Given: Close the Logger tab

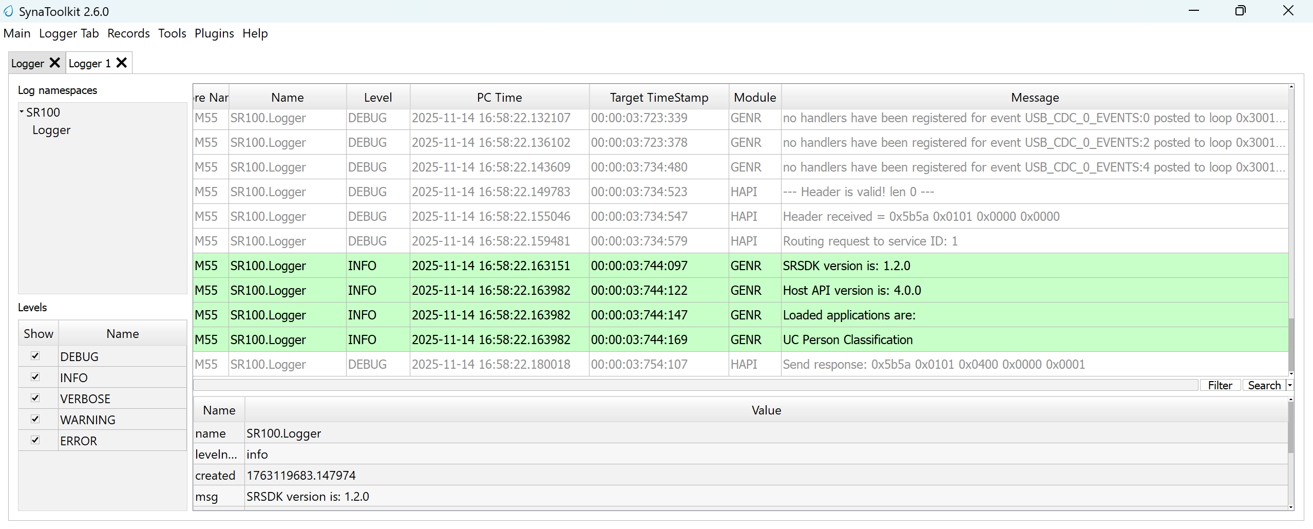Looking at the screenshot, I should (55, 63).
